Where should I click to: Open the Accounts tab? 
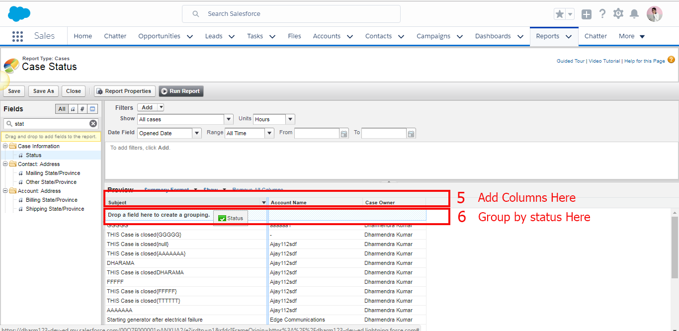[x=327, y=36]
